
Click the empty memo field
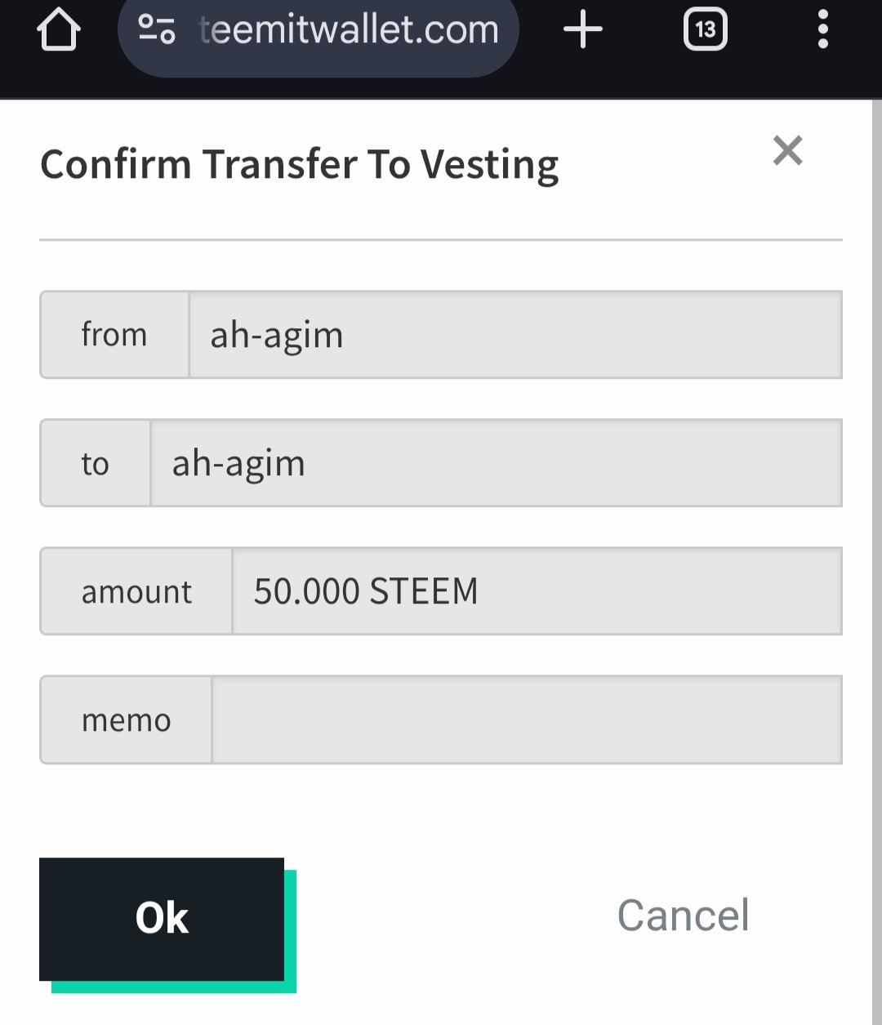click(x=527, y=720)
